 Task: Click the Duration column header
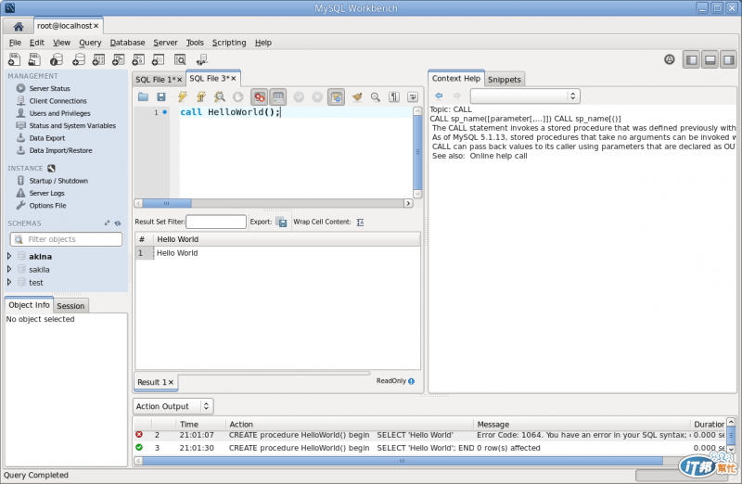709,425
